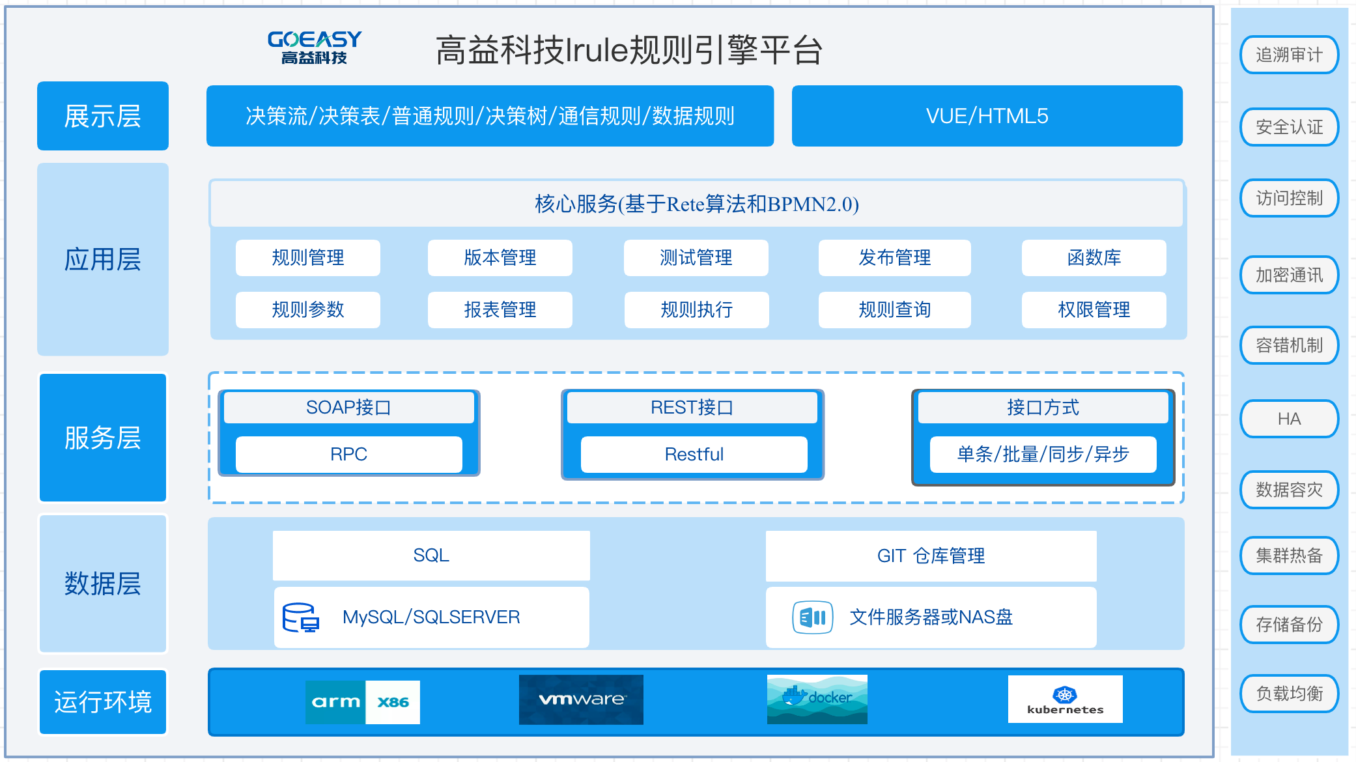Select the SQL storage block icon

pos(431,555)
